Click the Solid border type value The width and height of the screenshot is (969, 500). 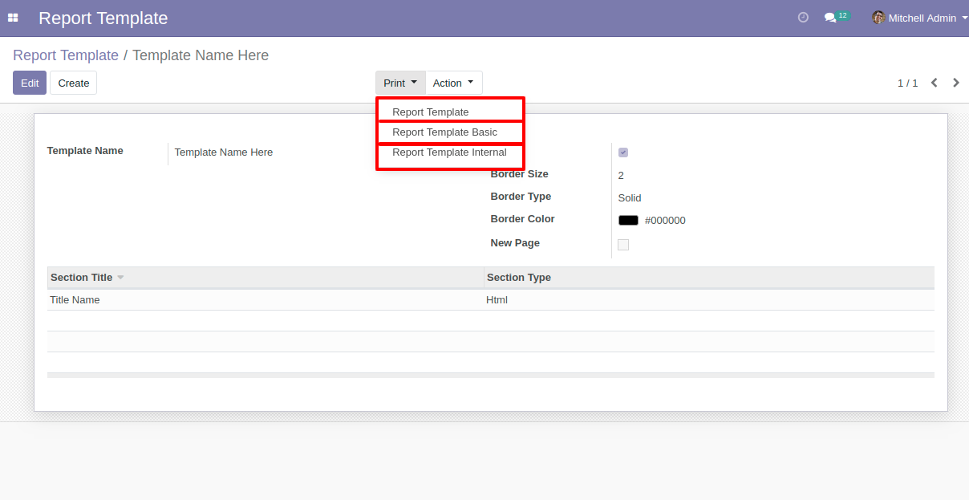(630, 198)
